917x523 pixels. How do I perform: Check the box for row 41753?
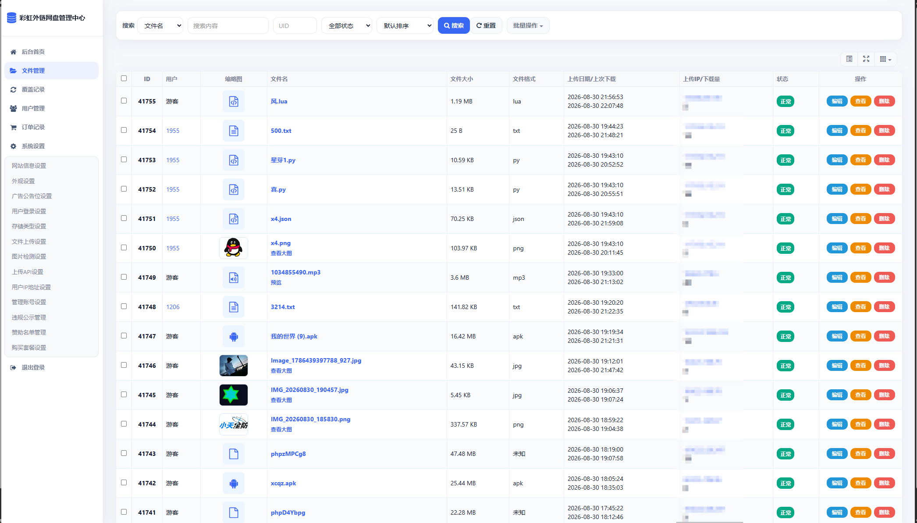point(124,160)
